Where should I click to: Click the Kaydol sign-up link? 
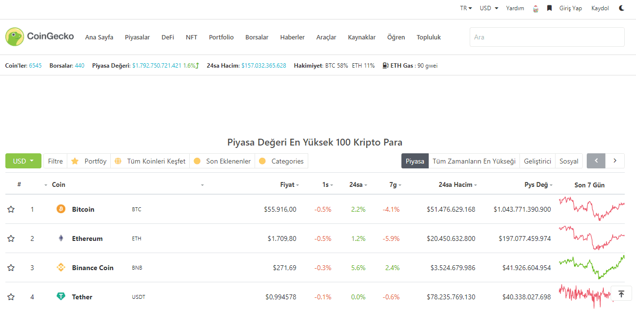pyautogui.click(x=600, y=8)
